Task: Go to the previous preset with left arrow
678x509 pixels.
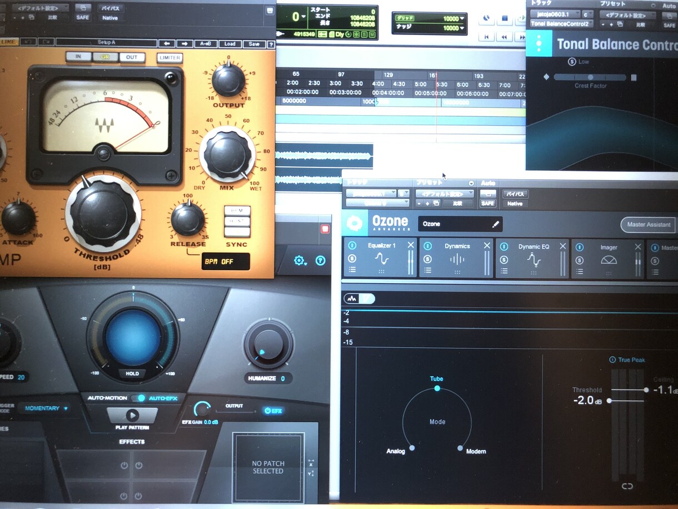Action: [166, 43]
